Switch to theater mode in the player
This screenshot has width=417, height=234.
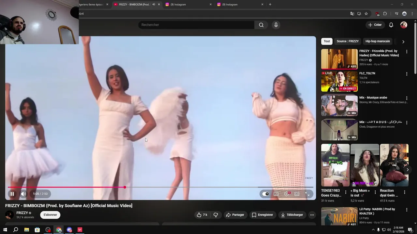click(297, 194)
